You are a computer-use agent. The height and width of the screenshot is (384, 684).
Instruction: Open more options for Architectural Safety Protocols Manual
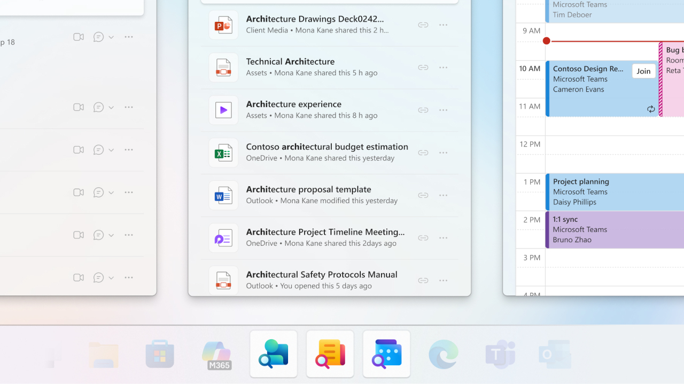tap(443, 281)
